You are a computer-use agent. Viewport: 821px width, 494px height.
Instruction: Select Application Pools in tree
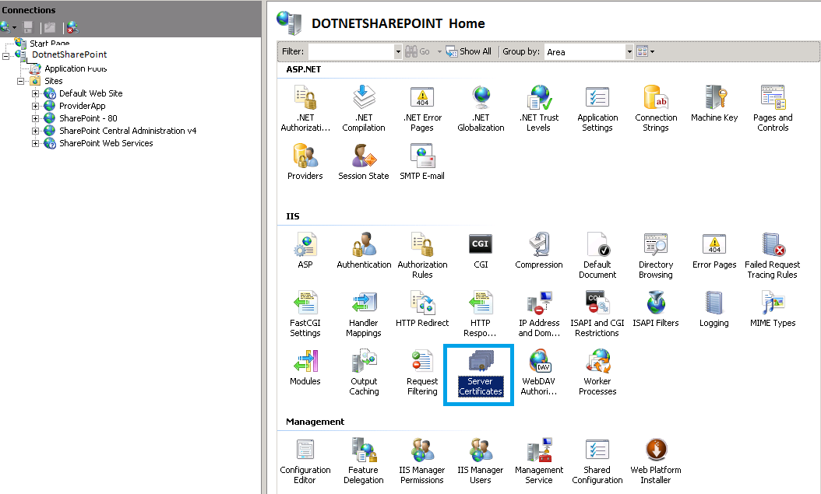pos(76,68)
